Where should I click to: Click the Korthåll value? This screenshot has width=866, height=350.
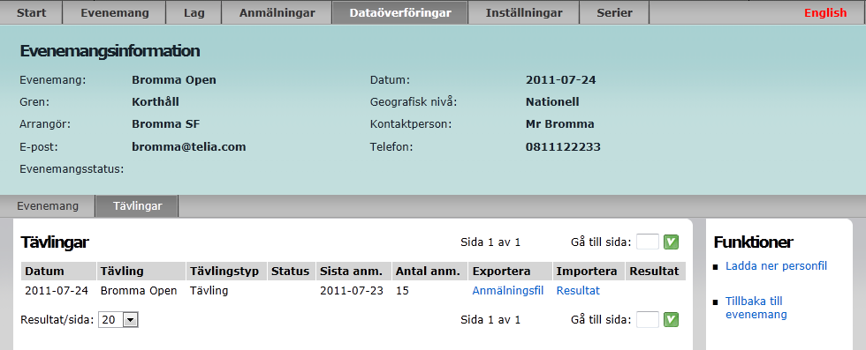[x=156, y=102]
